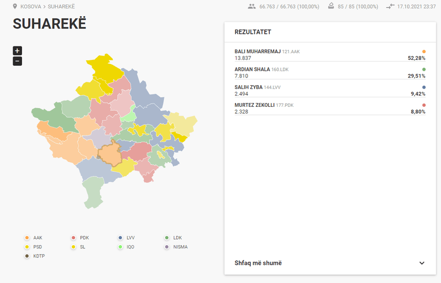Select Bali Muharremaj result row
Image resolution: width=441 pixels, height=283 pixels.
[330, 55]
